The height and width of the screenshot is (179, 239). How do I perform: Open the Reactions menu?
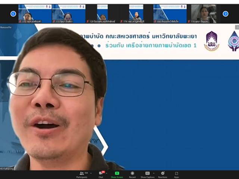[163, 175]
